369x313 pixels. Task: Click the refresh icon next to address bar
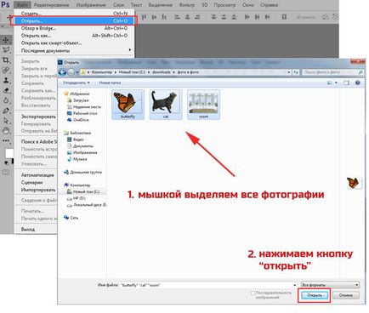pos(296,72)
